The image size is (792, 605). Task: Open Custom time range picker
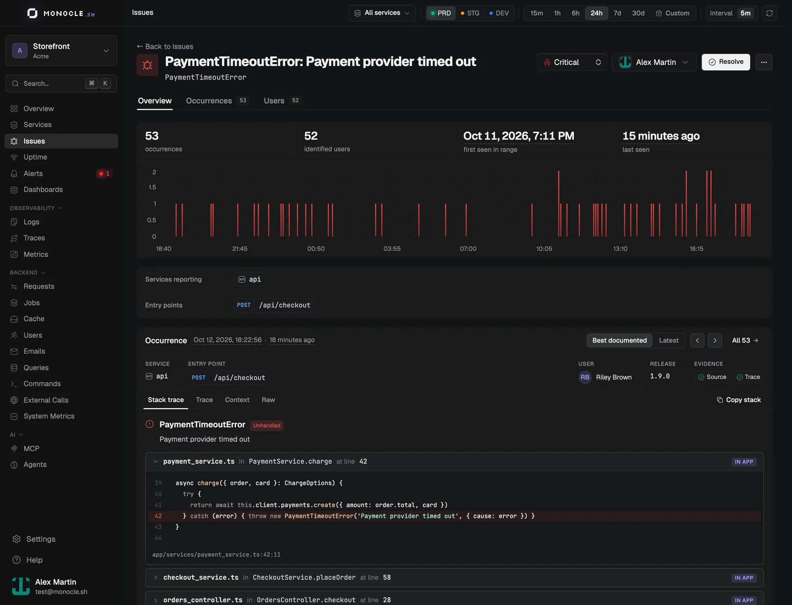pos(673,13)
